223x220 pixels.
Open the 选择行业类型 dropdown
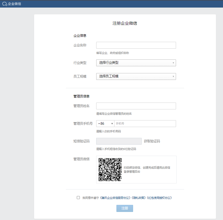[x=136, y=63]
